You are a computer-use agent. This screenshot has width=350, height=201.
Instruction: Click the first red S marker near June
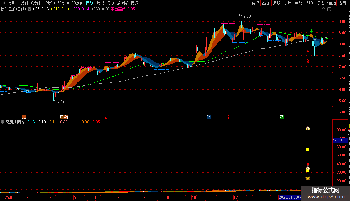(x=106, y=117)
